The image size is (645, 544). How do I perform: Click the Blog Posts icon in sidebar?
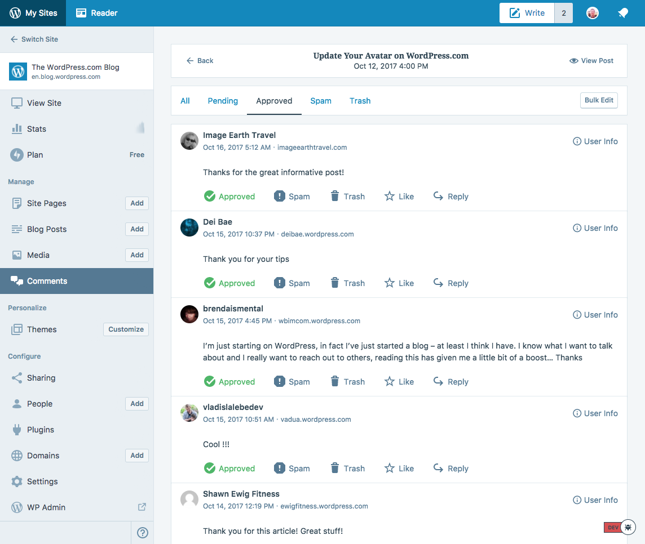17,229
